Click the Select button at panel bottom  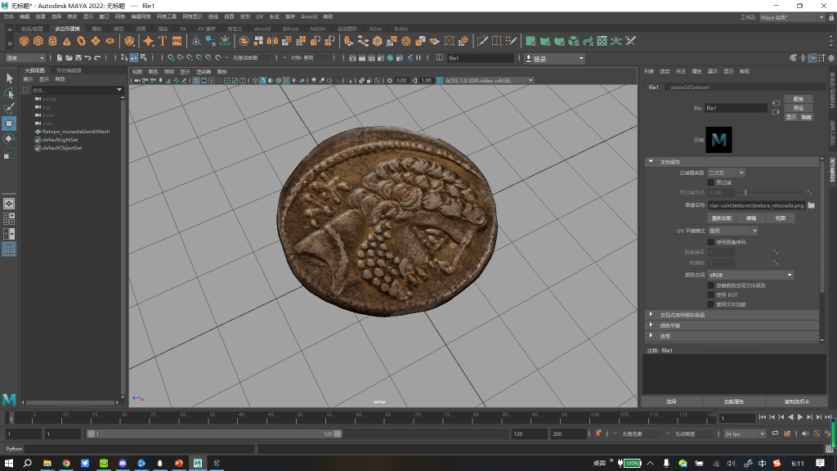(x=672, y=401)
